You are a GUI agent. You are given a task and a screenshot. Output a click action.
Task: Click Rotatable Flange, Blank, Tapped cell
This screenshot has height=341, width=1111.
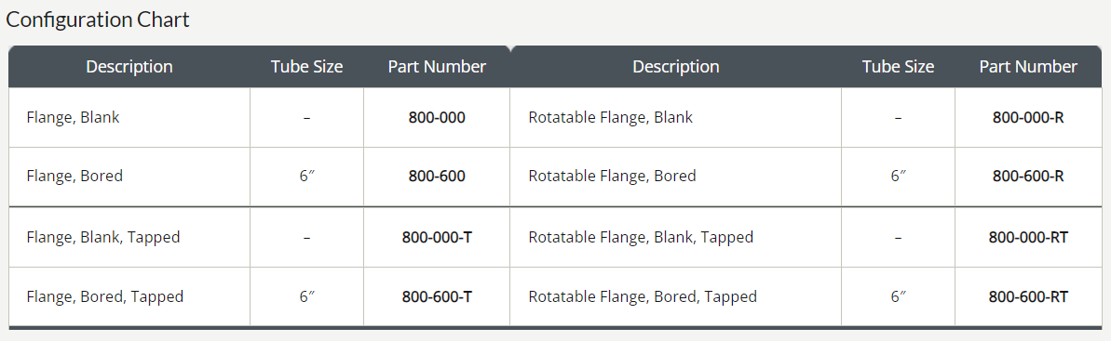click(676, 237)
